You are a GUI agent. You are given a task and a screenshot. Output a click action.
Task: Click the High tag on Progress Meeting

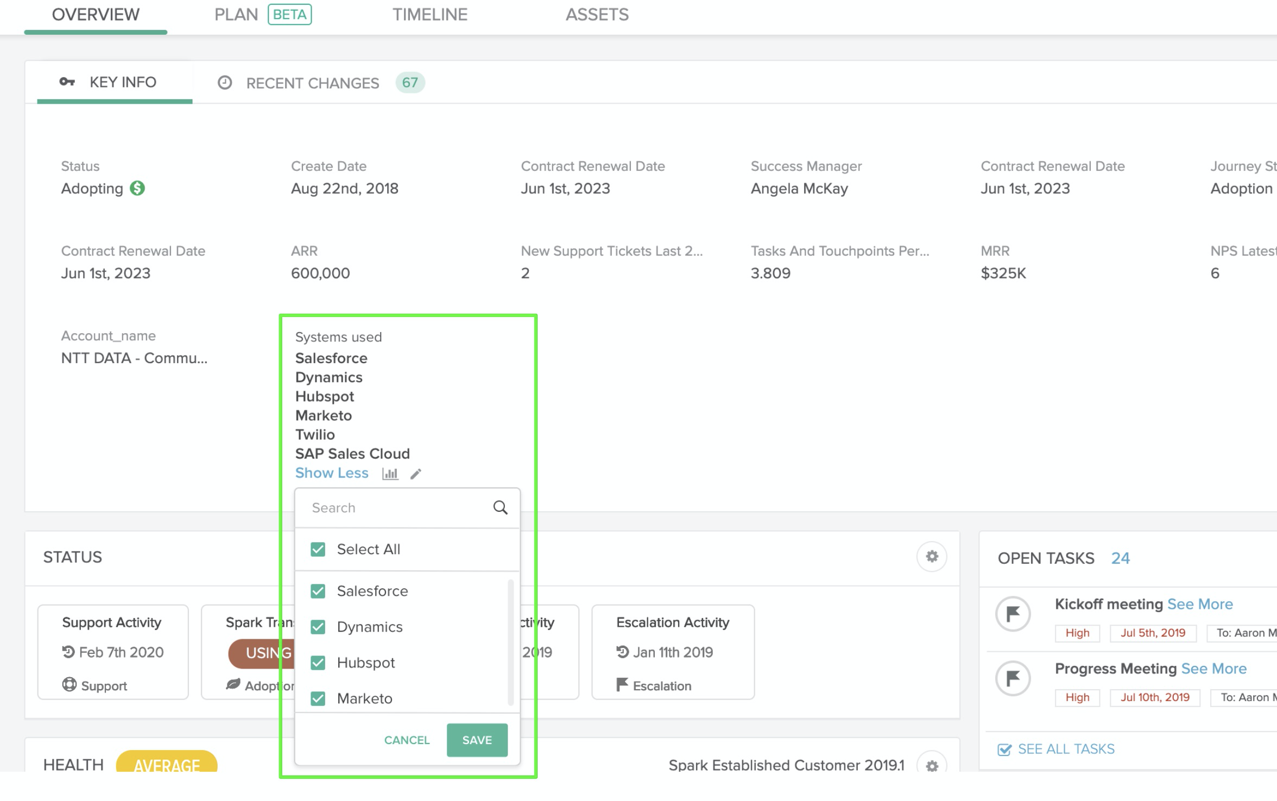click(x=1077, y=697)
